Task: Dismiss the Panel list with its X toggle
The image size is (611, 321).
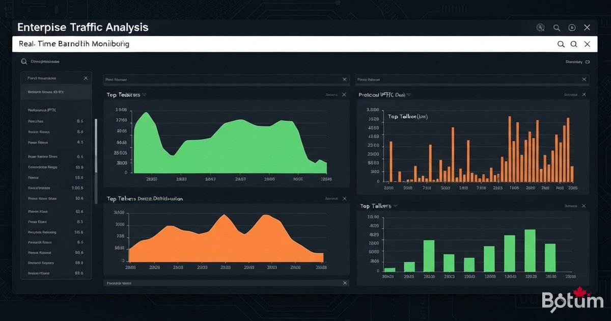Action: [x=86, y=78]
